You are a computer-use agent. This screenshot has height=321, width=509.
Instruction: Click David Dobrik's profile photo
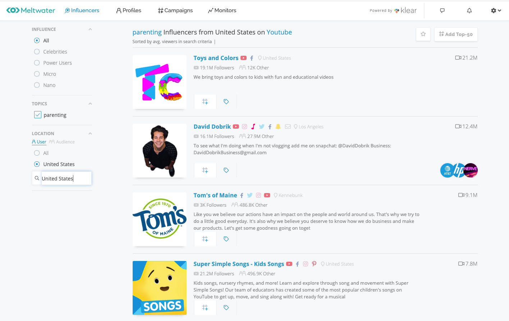pos(160,151)
